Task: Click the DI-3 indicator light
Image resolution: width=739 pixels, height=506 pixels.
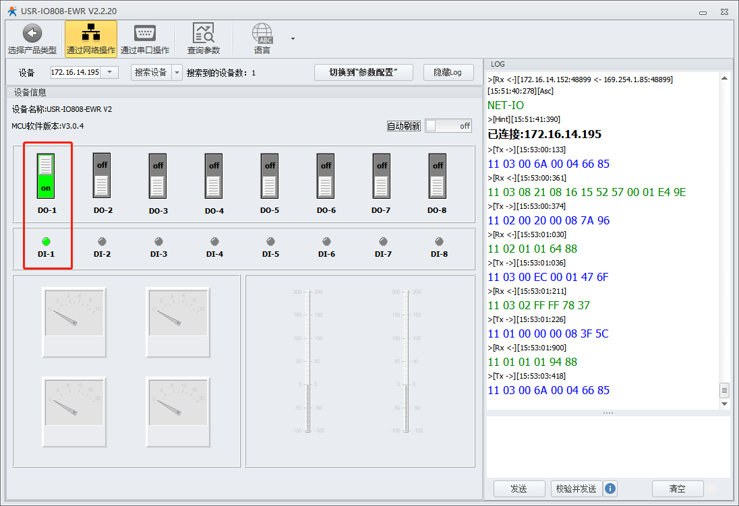Action: tap(158, 242)
